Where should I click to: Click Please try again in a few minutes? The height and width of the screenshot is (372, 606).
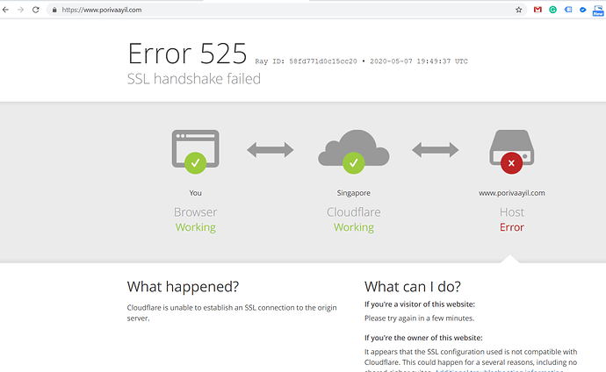[419, 318]
